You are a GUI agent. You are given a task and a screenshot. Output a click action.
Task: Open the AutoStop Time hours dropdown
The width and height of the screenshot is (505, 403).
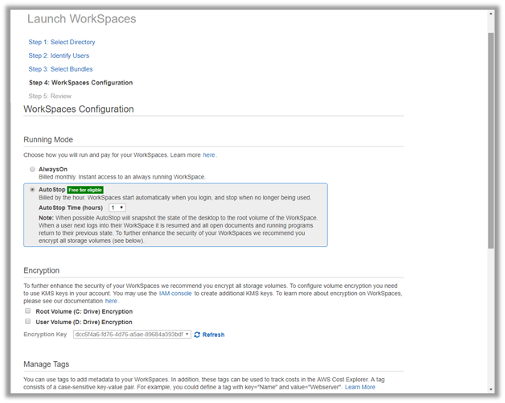point(117,208)
